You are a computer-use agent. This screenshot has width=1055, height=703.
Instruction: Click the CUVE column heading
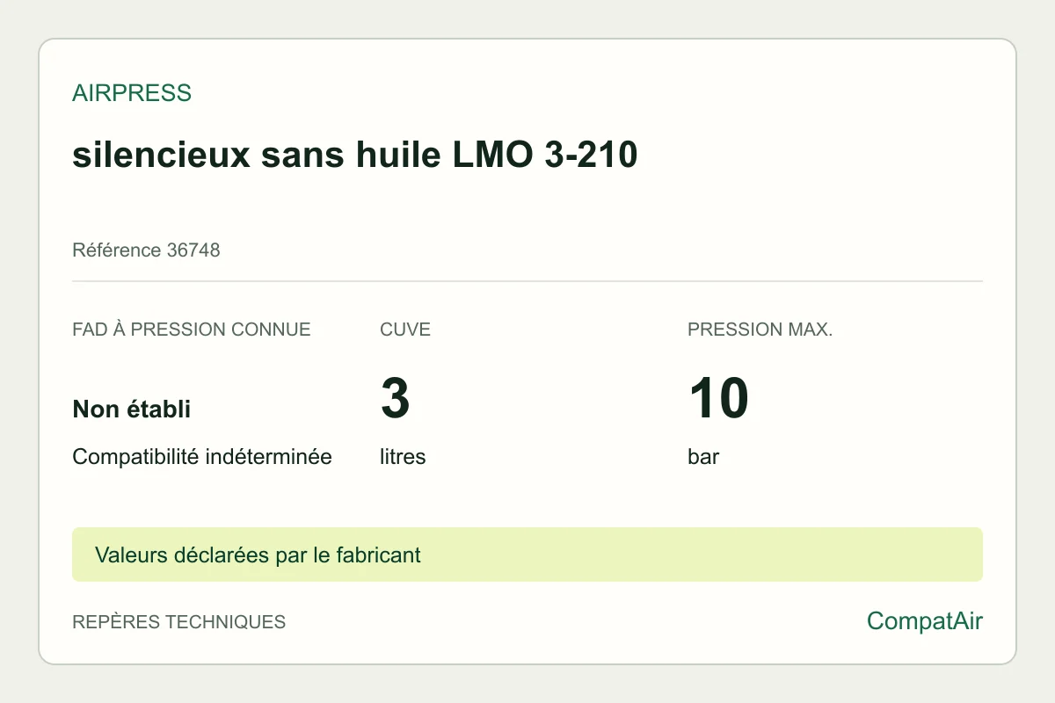405,330
